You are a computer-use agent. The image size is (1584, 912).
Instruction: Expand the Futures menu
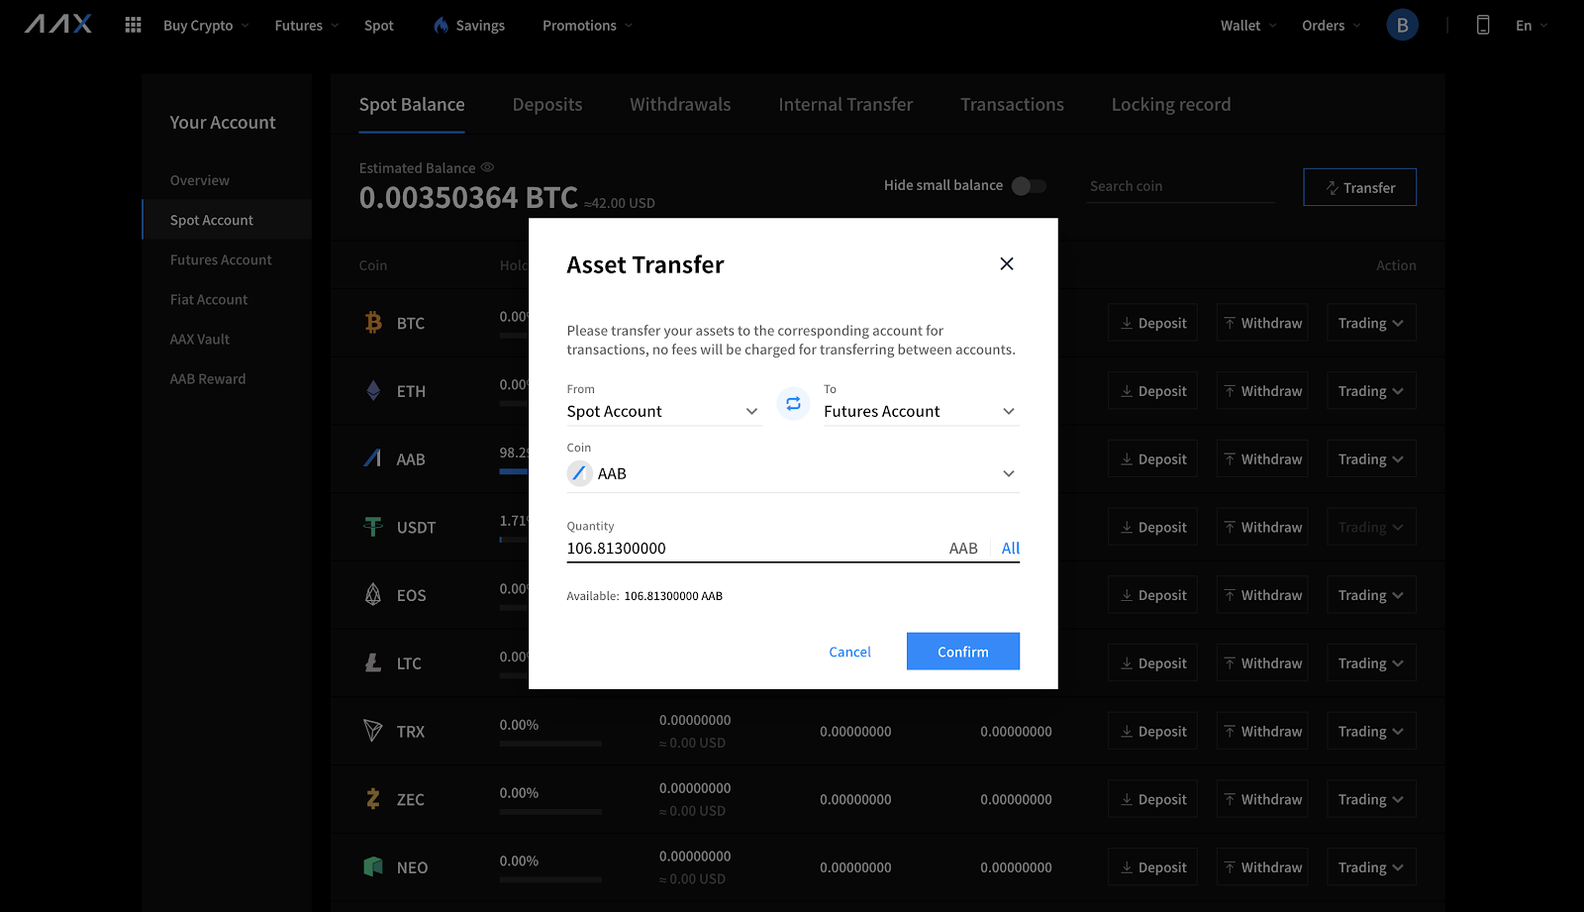307,25
